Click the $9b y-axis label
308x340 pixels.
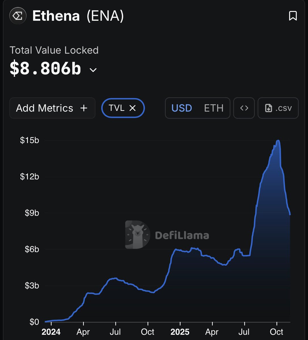click(32, 213)
